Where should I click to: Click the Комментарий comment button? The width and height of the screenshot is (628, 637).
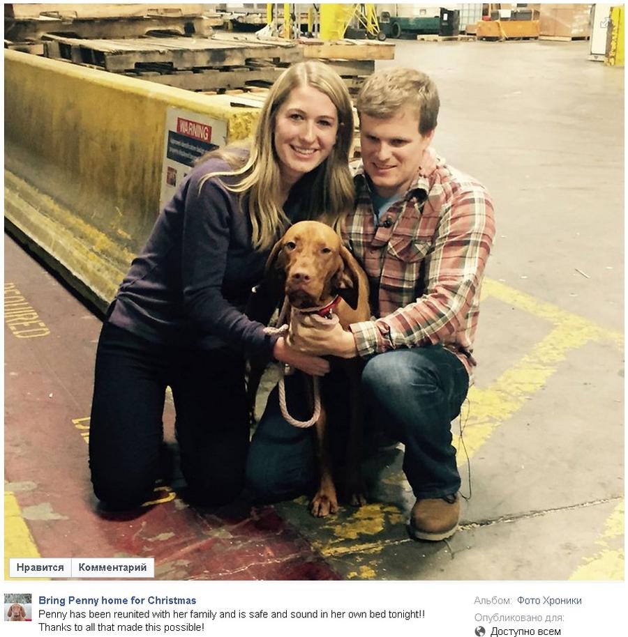coord(112,567)
